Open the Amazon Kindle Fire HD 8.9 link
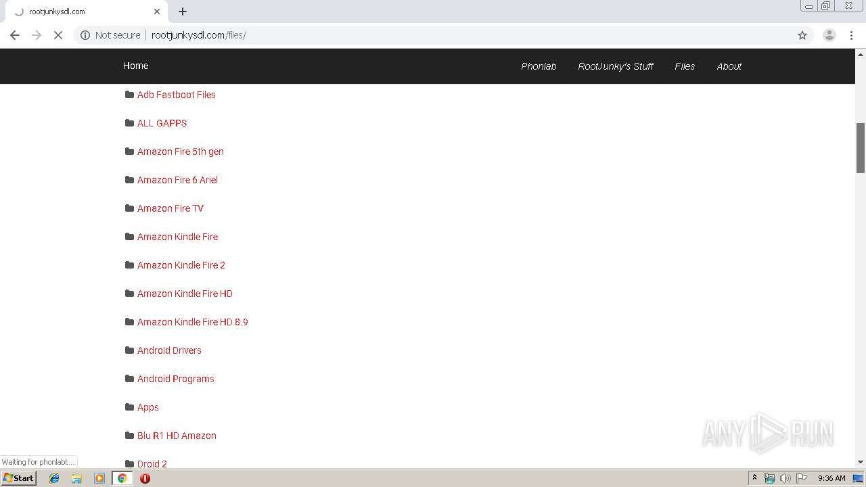Screen dimensions: 866x487 point(193,322)
